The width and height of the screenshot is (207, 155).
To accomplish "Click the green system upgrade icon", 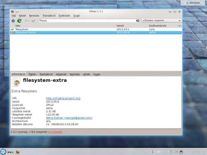I will (19, 21).
